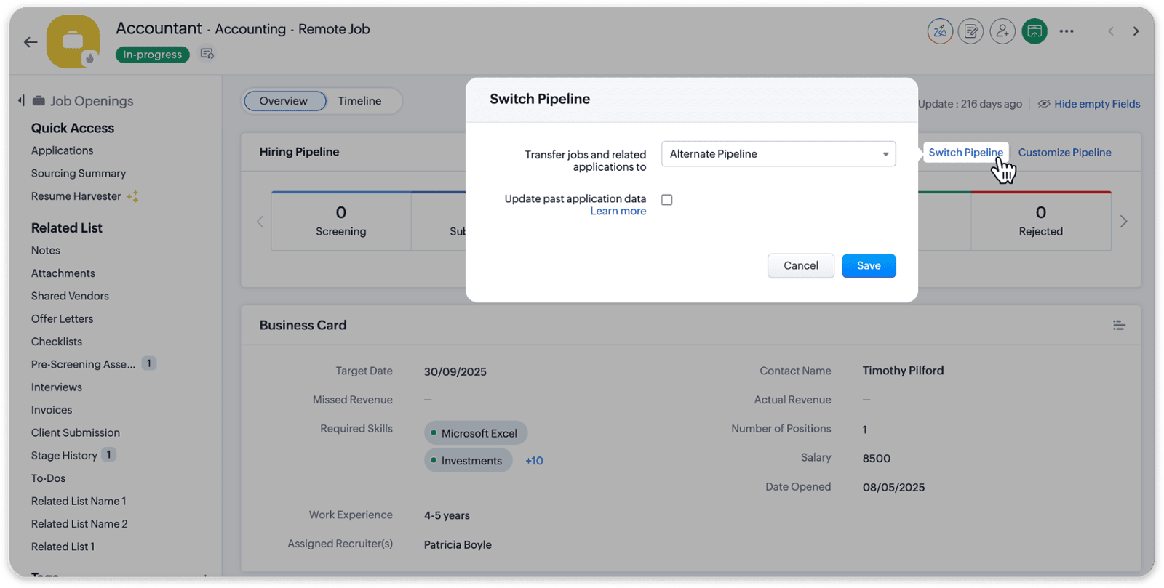
Task: Expand the +10 more required skills
Action: (534, 461)
